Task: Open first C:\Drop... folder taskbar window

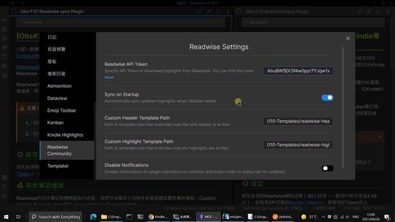Action: (111, 216)
